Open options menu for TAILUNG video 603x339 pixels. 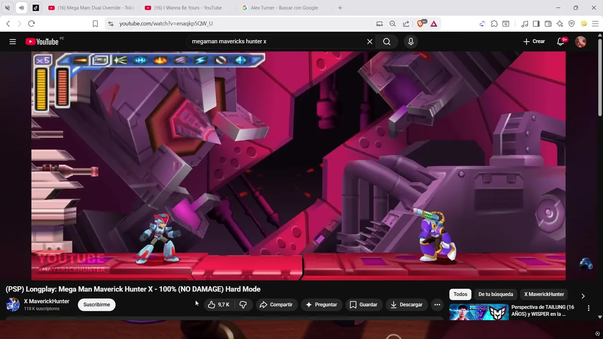pos(588,308)
